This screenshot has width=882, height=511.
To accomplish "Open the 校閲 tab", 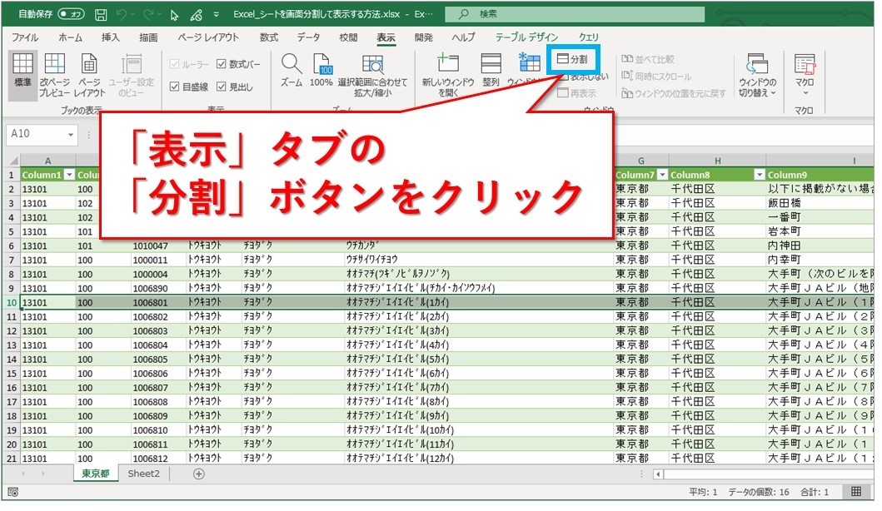I will pos(348,37).
